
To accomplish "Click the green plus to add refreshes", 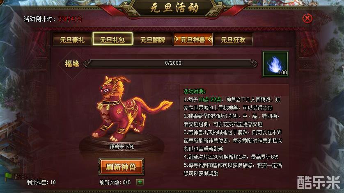I will point(140,182).
